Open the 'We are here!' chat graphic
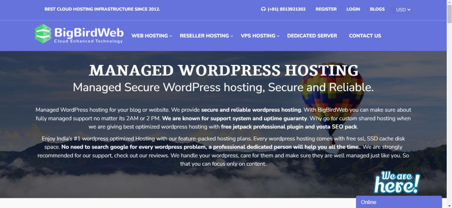The width and height of the screenshot is (452, 208). coord(397,182)
